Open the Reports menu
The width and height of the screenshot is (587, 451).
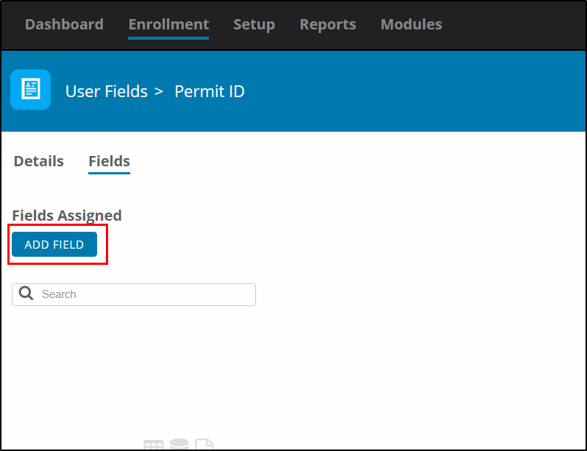tap(327, 24)
